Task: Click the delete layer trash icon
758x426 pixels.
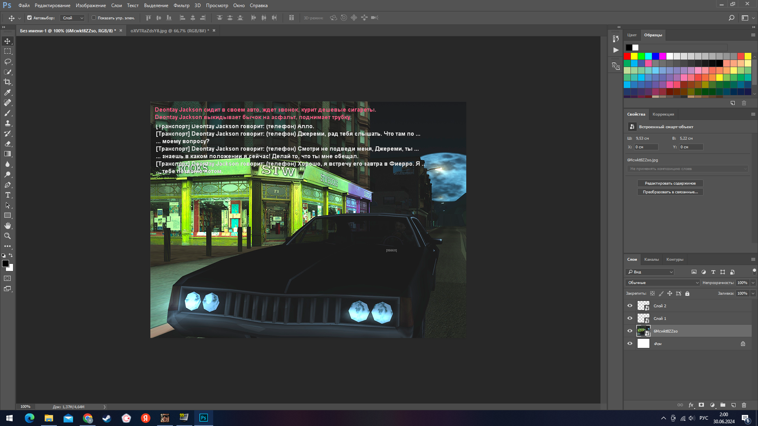Action: [744, 405]
